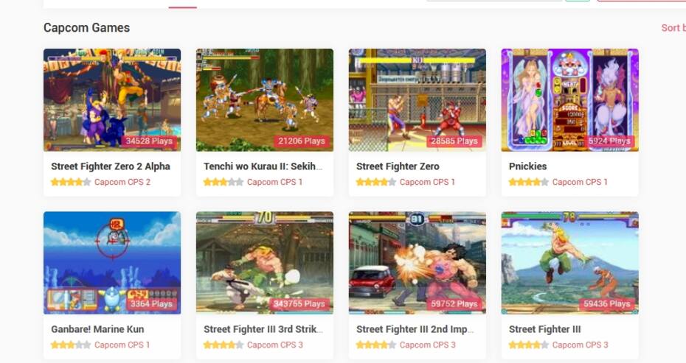
Task: Click the Street Fighter III title link
Action: 544,329
